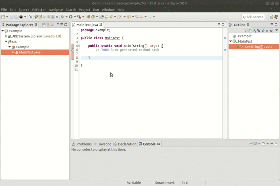Go to Next Annotation icon
Image resolution: width=280 pixels, height=186 pixels.
(120, 17)
